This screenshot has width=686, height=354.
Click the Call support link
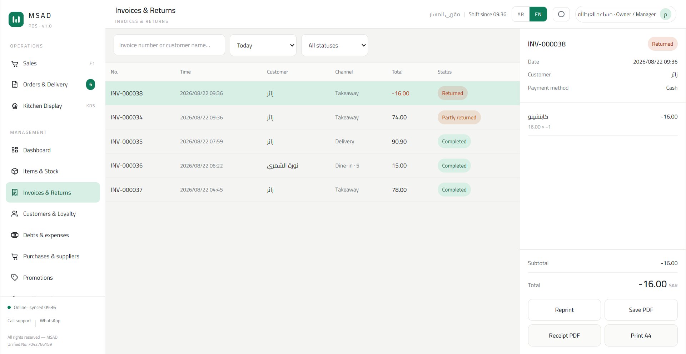click(x=19, y=321)
